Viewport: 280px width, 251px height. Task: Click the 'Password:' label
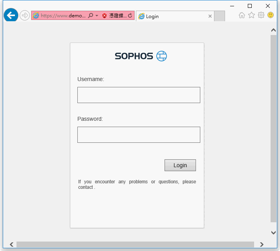[90, 119]
